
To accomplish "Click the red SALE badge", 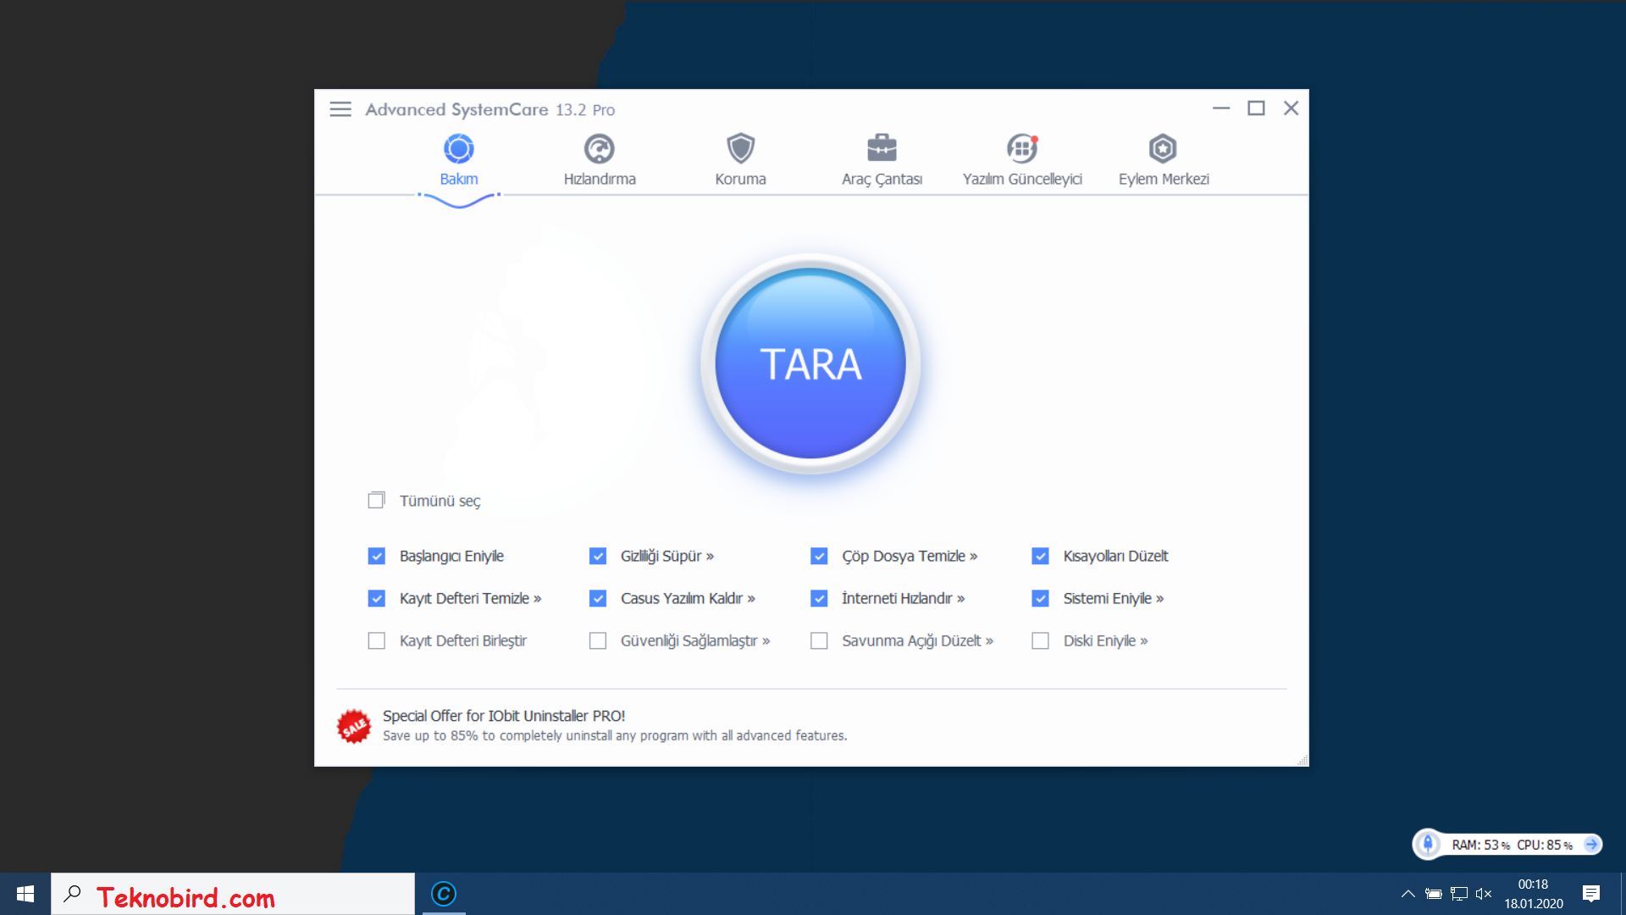I will pos(354,726).
